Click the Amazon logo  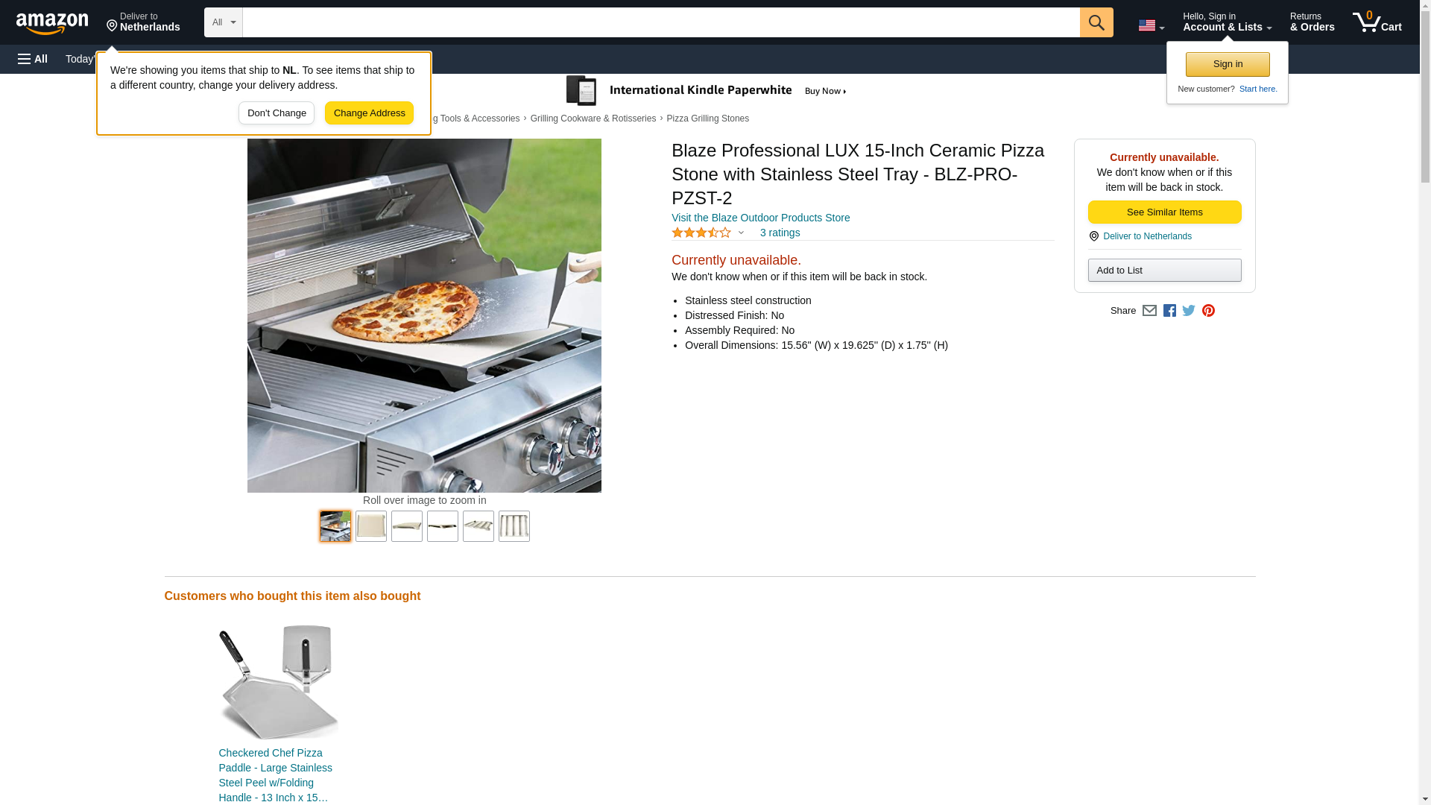click(x=52, y=23)
